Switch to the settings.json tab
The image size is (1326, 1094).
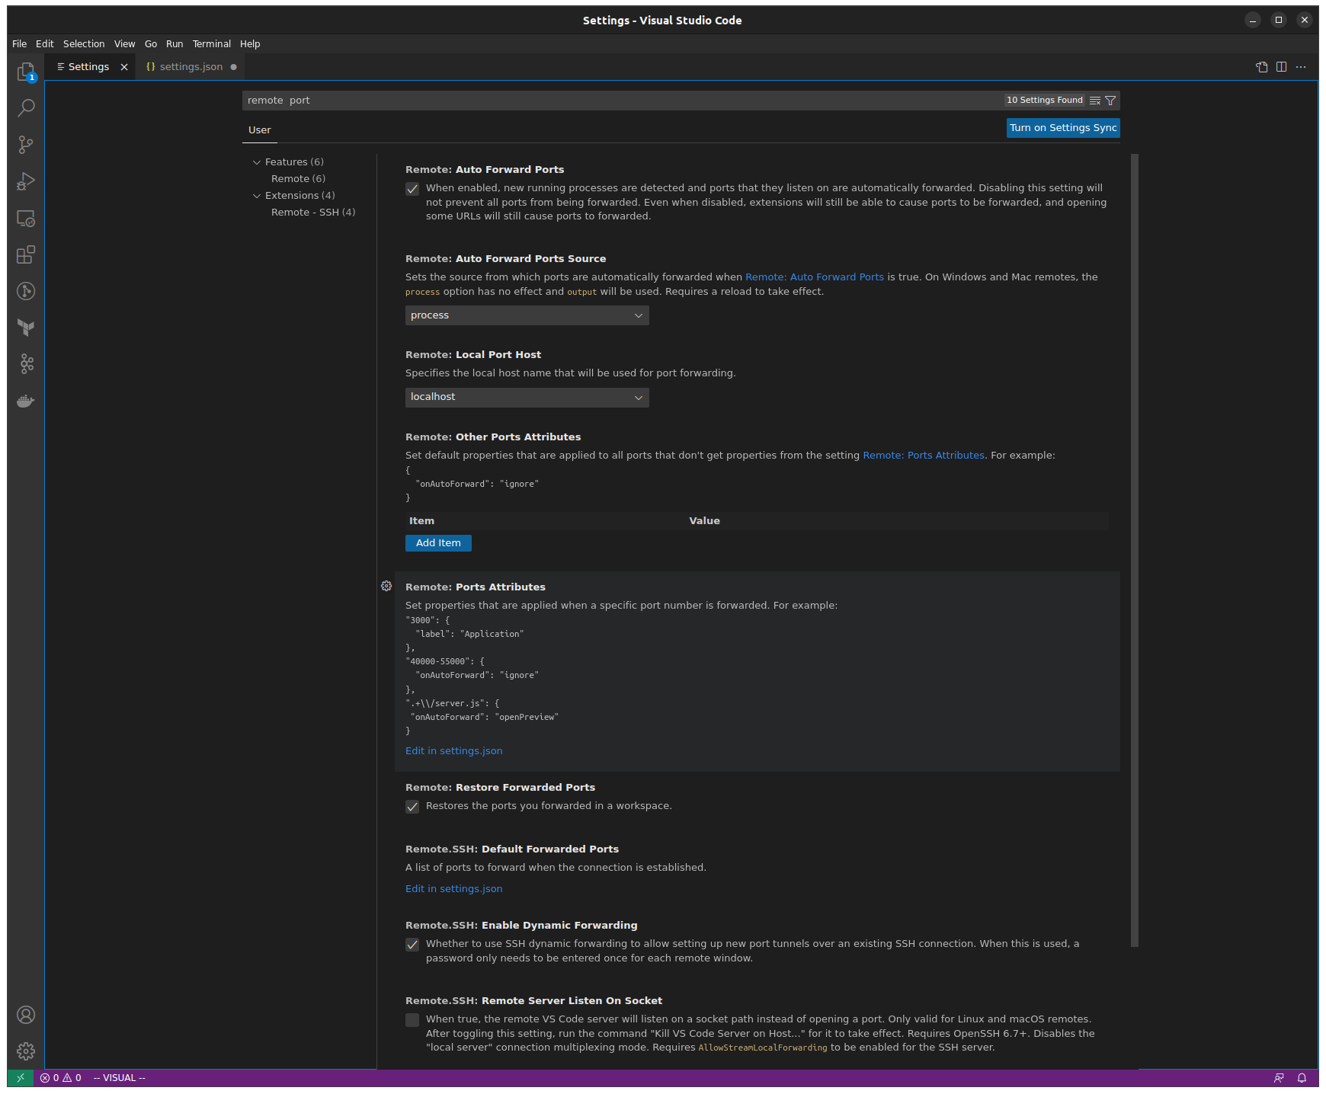[x=189, y=66]
